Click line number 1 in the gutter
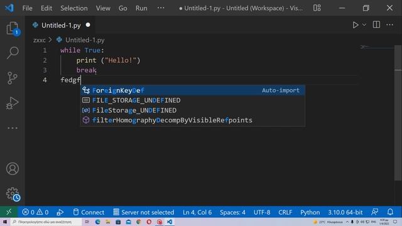The height and width of the screenshot is (226, 402). point(45,50)
